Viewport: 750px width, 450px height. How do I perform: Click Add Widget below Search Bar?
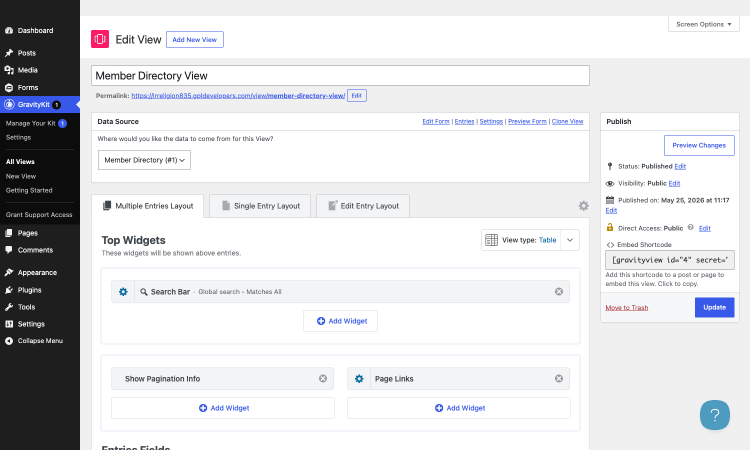[340, 321]
